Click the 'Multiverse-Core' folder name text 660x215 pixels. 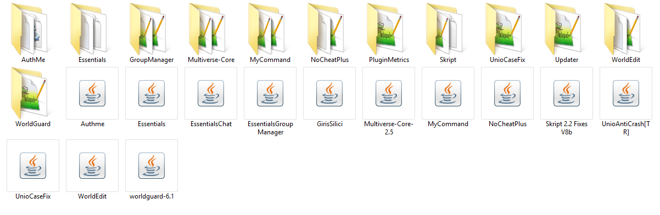click(211, 59)
